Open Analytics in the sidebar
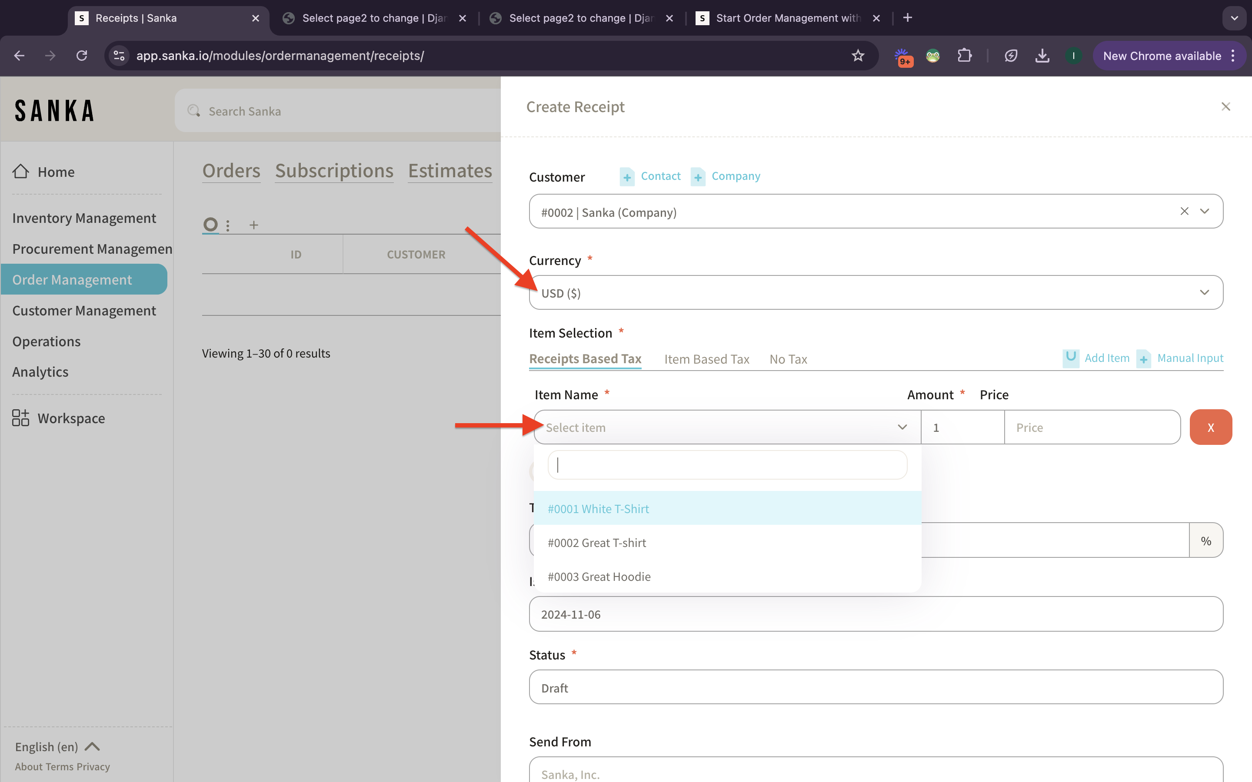 point(40,371)
